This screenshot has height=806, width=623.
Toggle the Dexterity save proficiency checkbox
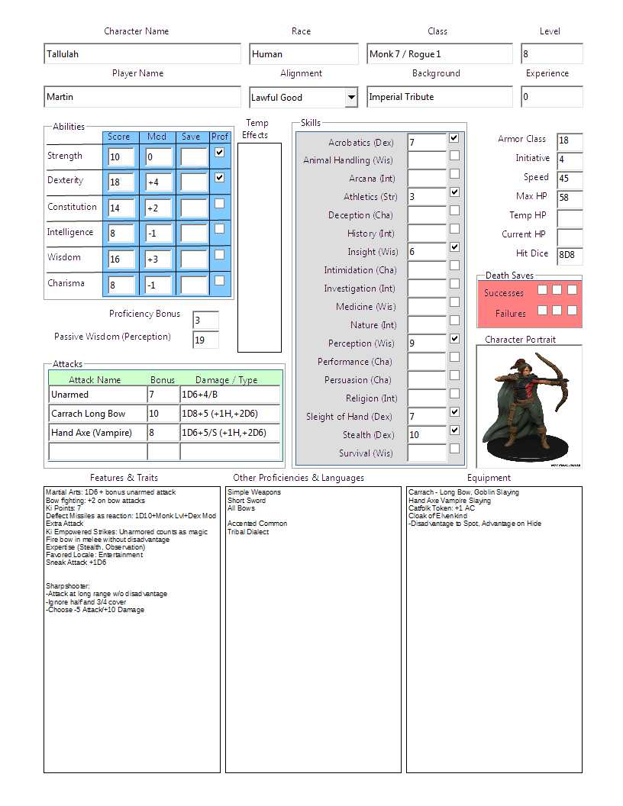pyautogui.click(x=219, y=177)
